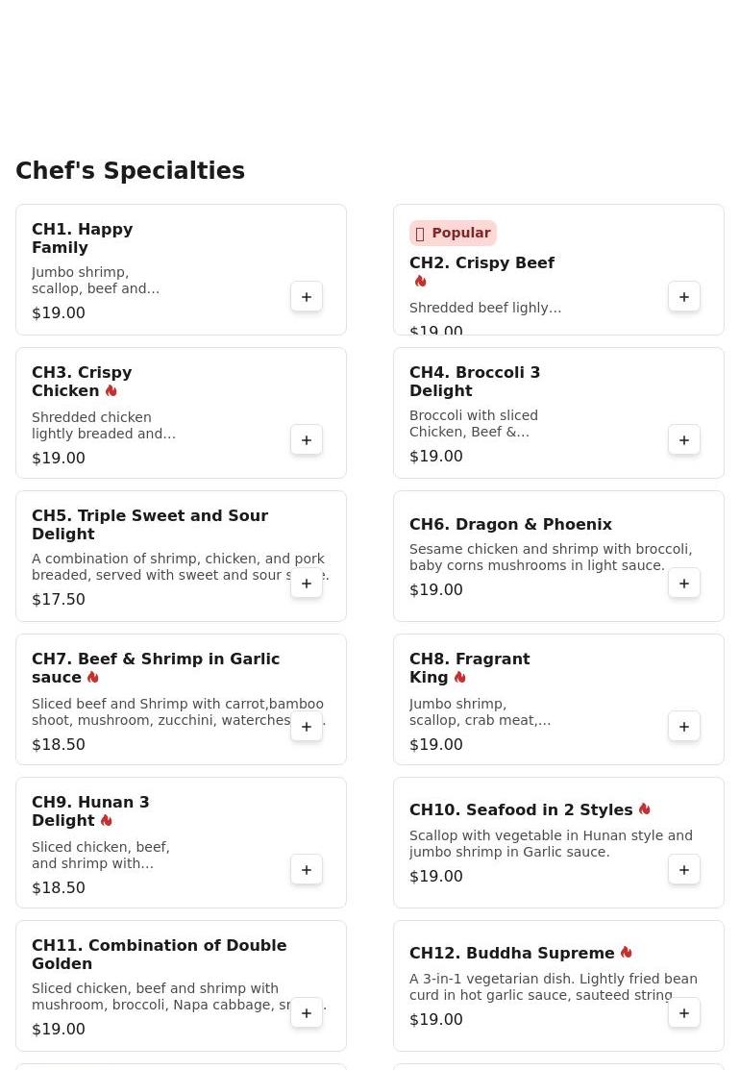This screenshot has width=740, height=1070.
Task: Select CH10. Seafood in 2 Styles title
Action: click(521, 809)
